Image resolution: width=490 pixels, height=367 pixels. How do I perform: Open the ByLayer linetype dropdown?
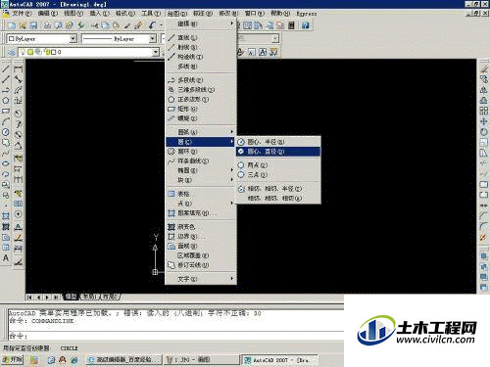pyautogui.click(x=153, y=38)
